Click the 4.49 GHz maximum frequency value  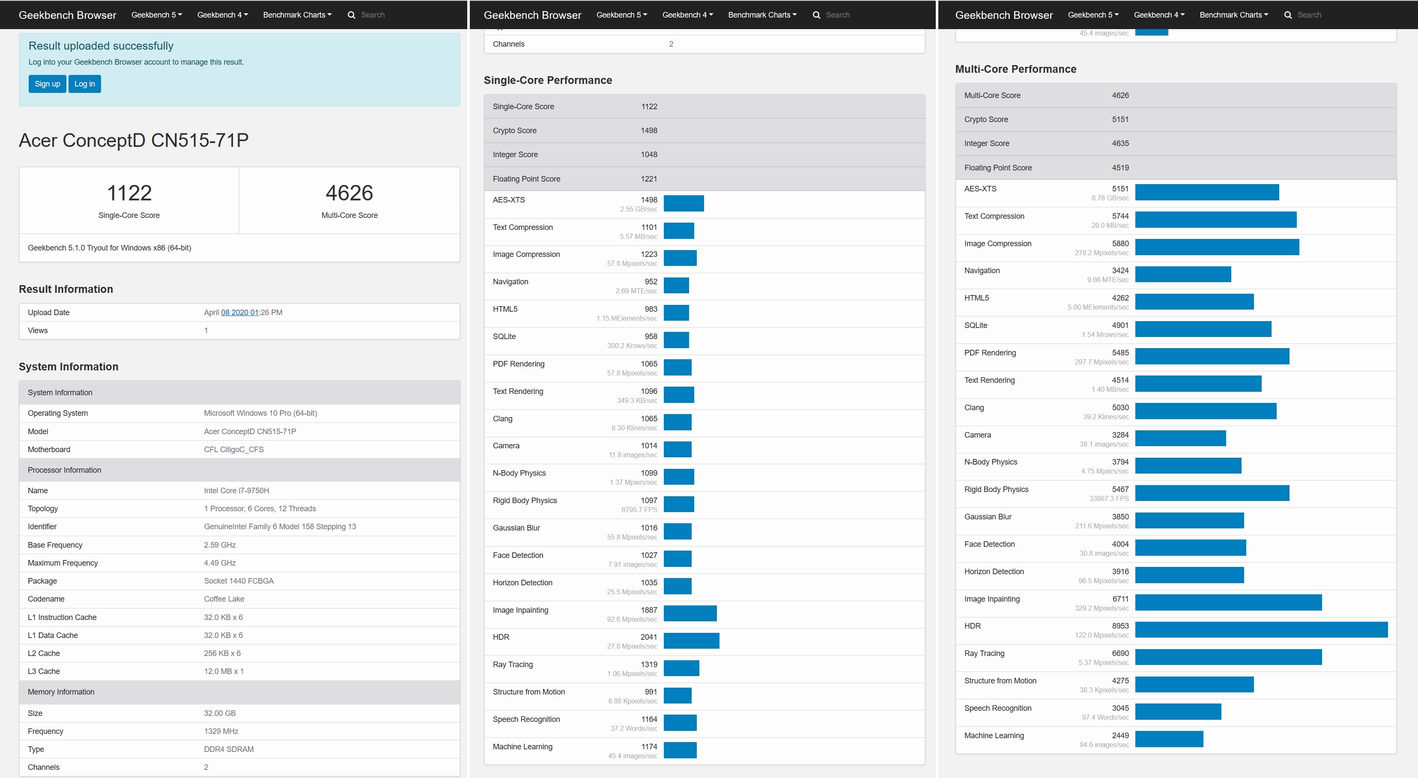point(220,563)
